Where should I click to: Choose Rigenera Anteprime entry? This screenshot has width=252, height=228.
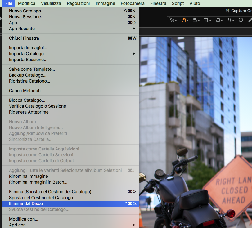(71, 112)
